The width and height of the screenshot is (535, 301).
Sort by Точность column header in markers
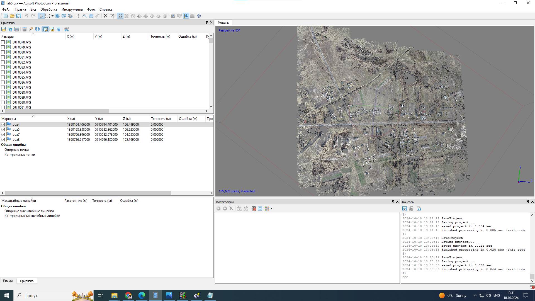160,119
